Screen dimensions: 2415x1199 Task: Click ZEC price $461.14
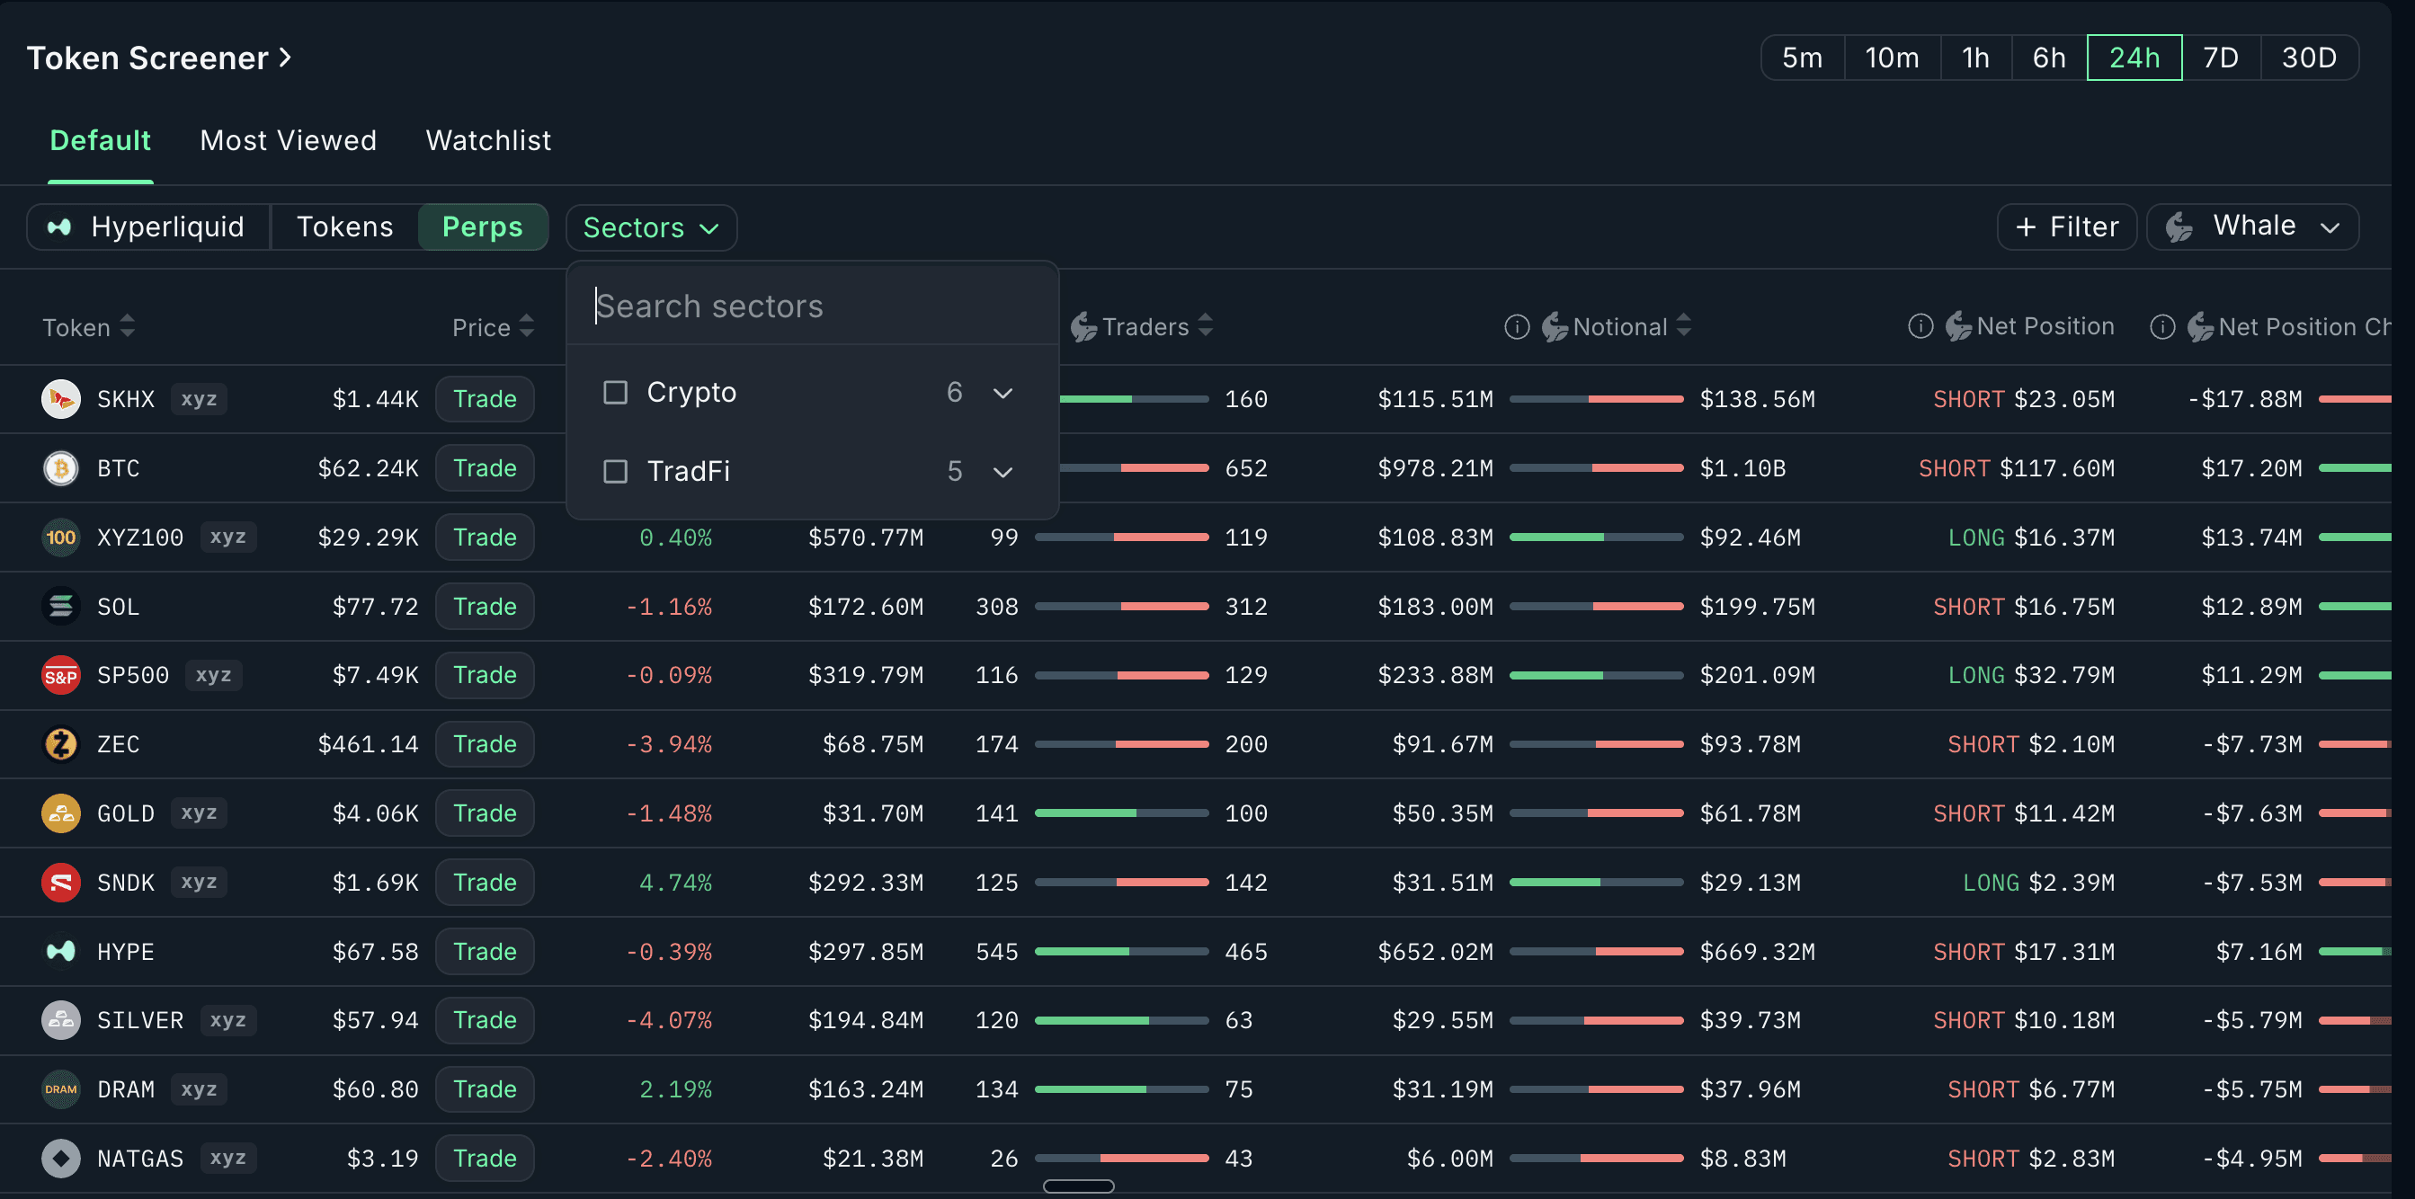pyautogui.click(x=368, y=744)
